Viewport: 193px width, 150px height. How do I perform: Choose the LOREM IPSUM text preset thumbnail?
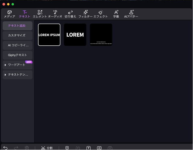tap(49, 35)
